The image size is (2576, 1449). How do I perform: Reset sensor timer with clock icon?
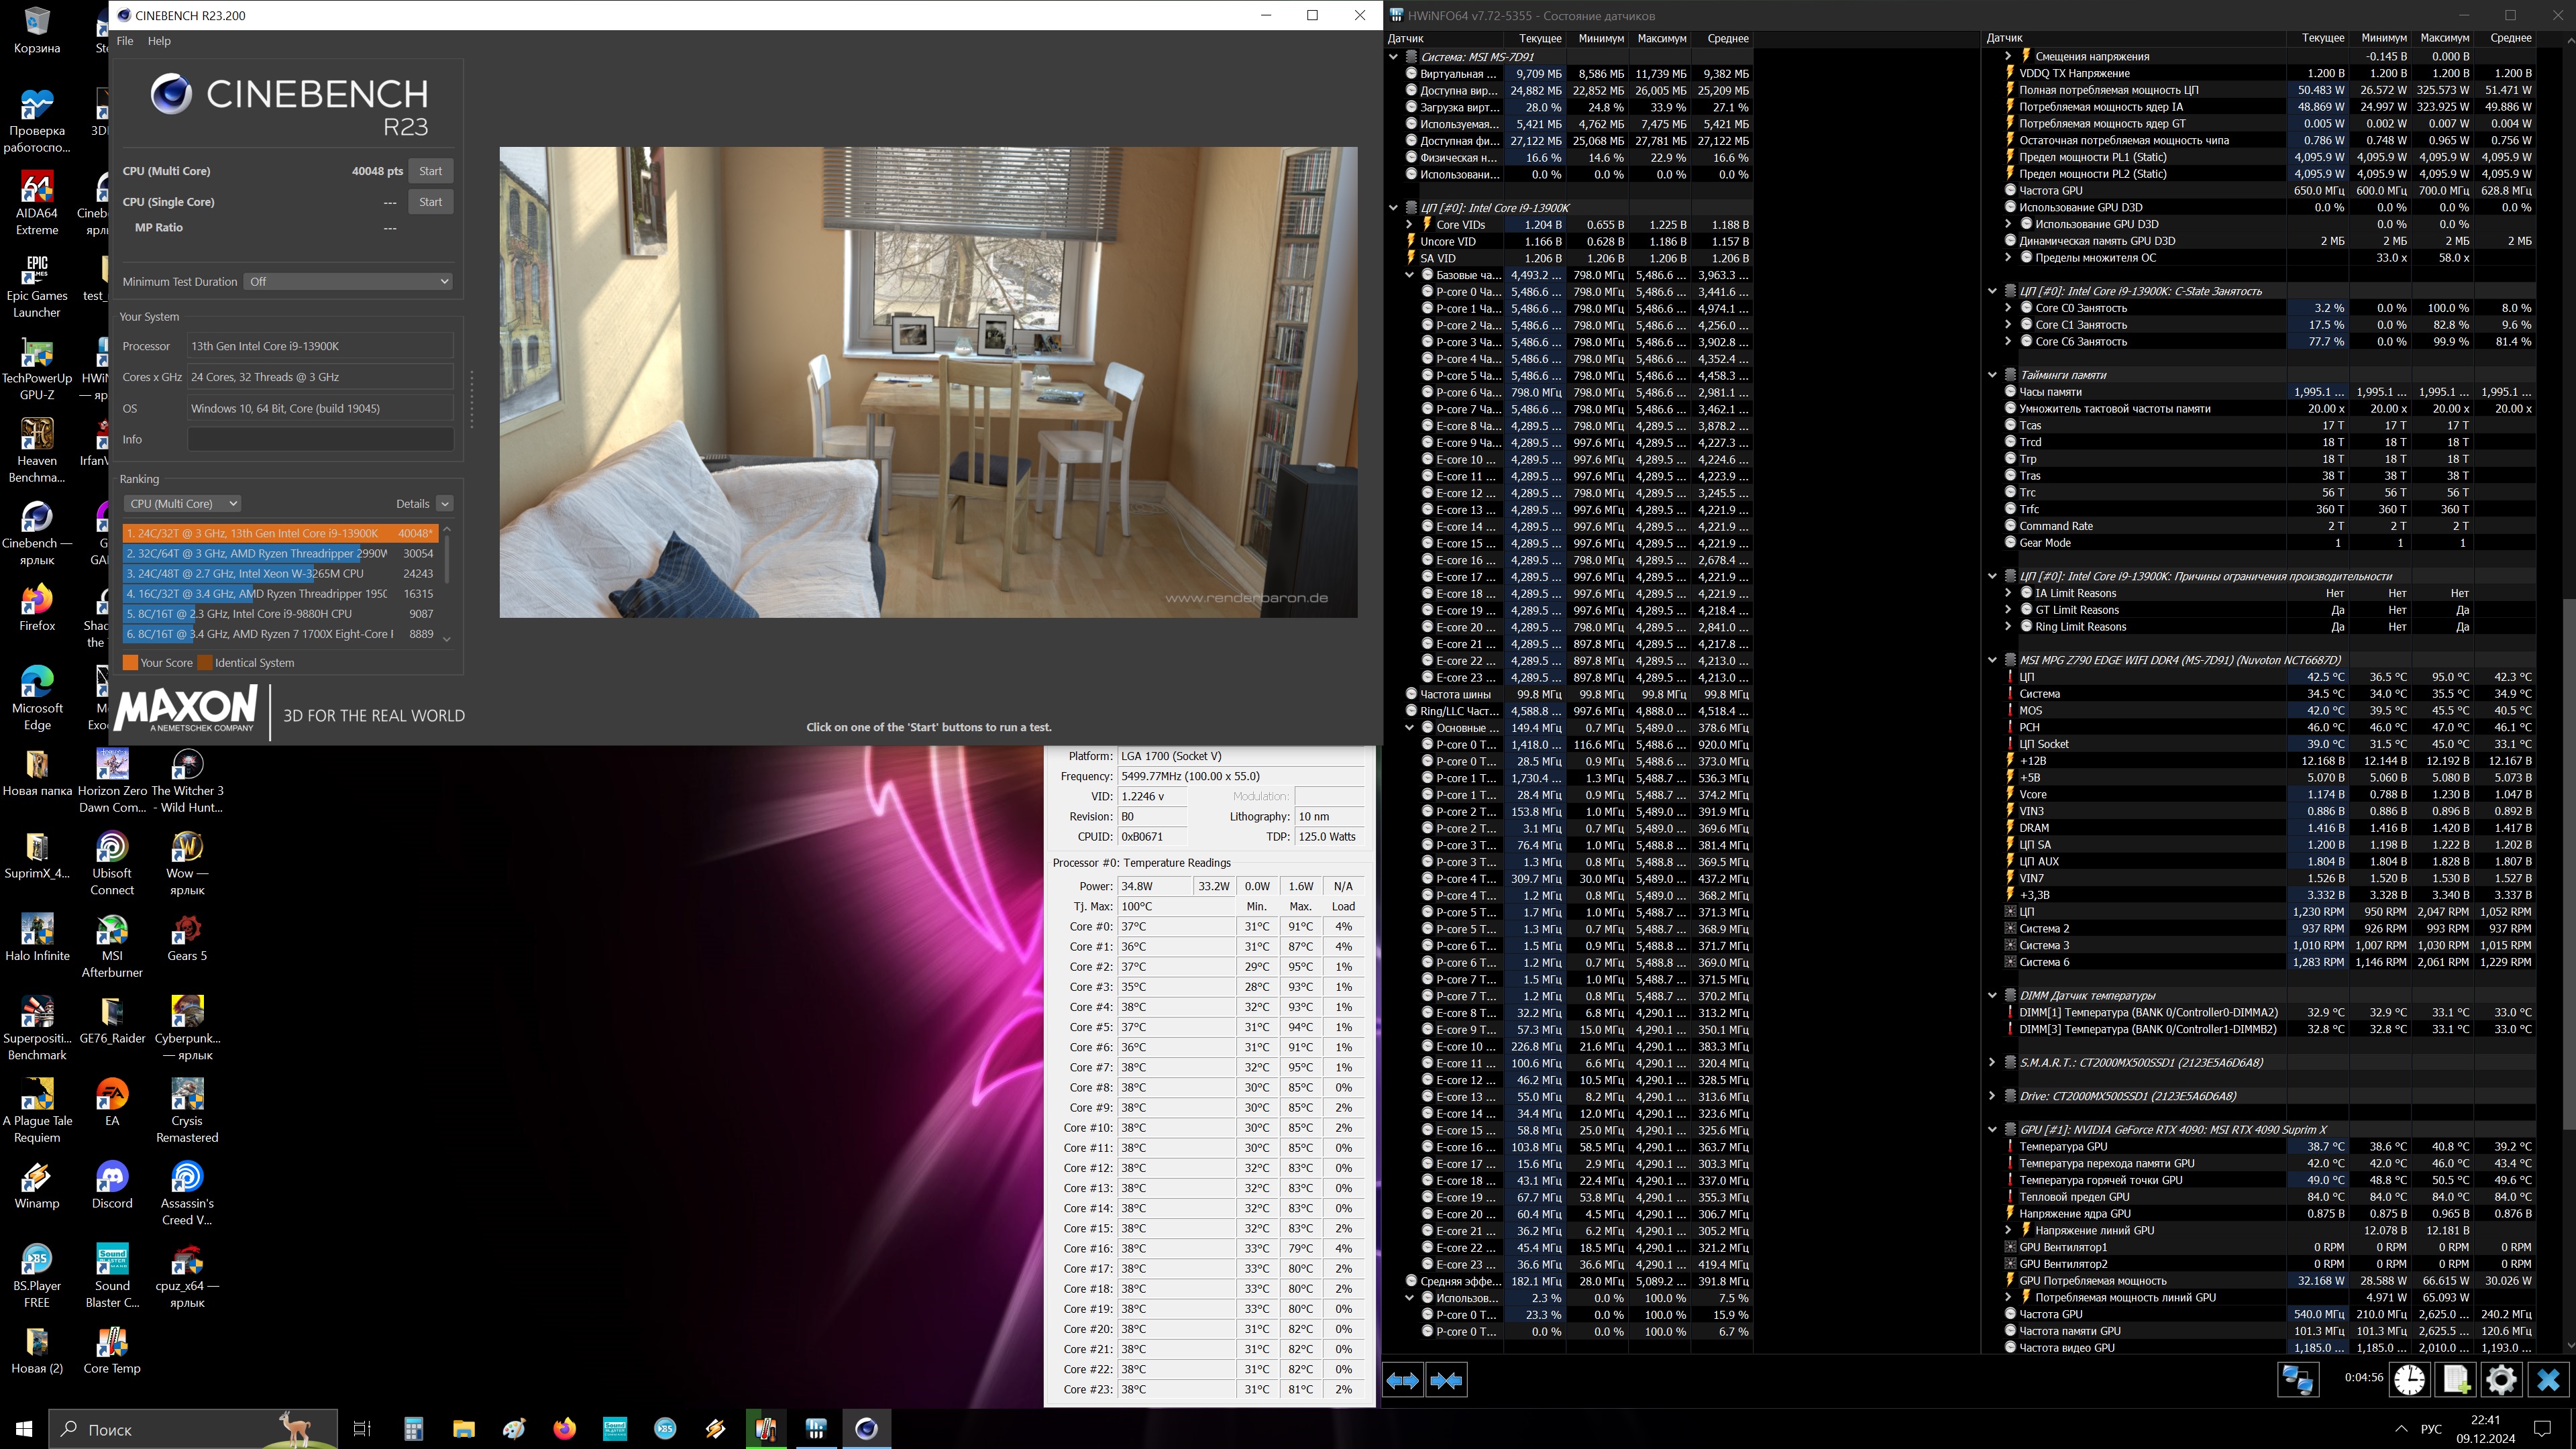[2409, 1381]
